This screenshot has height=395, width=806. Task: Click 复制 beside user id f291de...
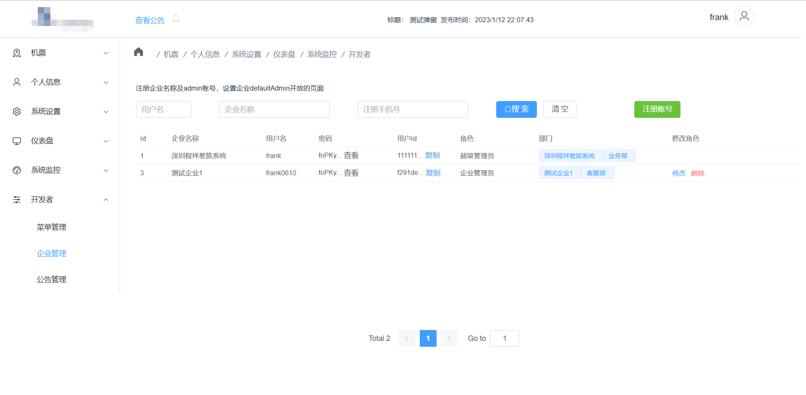click(x=433, y=173)
